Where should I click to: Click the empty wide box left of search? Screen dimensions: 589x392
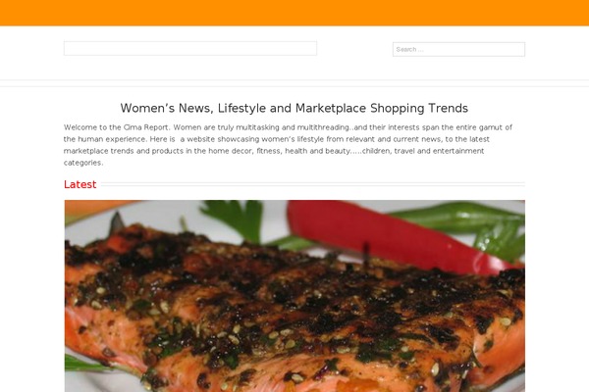coord(190,48)
